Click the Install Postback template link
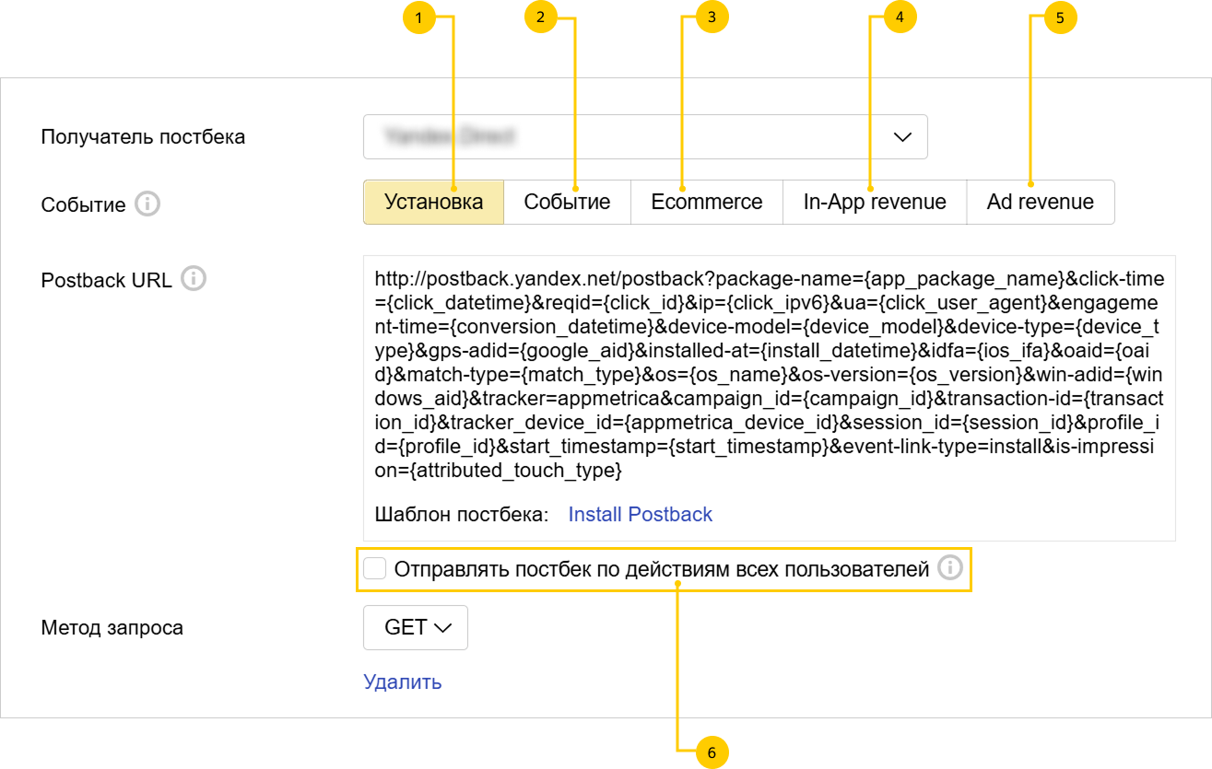This screenshot has height=769, width=1212. pyautogui.click(x=640, y=514)
